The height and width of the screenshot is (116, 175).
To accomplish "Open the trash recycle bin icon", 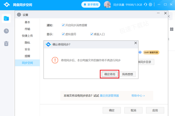I will pos(6,43).
